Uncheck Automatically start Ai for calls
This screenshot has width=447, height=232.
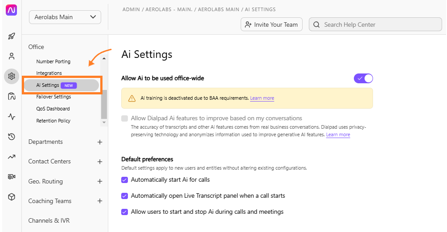(x=125, y=180)
